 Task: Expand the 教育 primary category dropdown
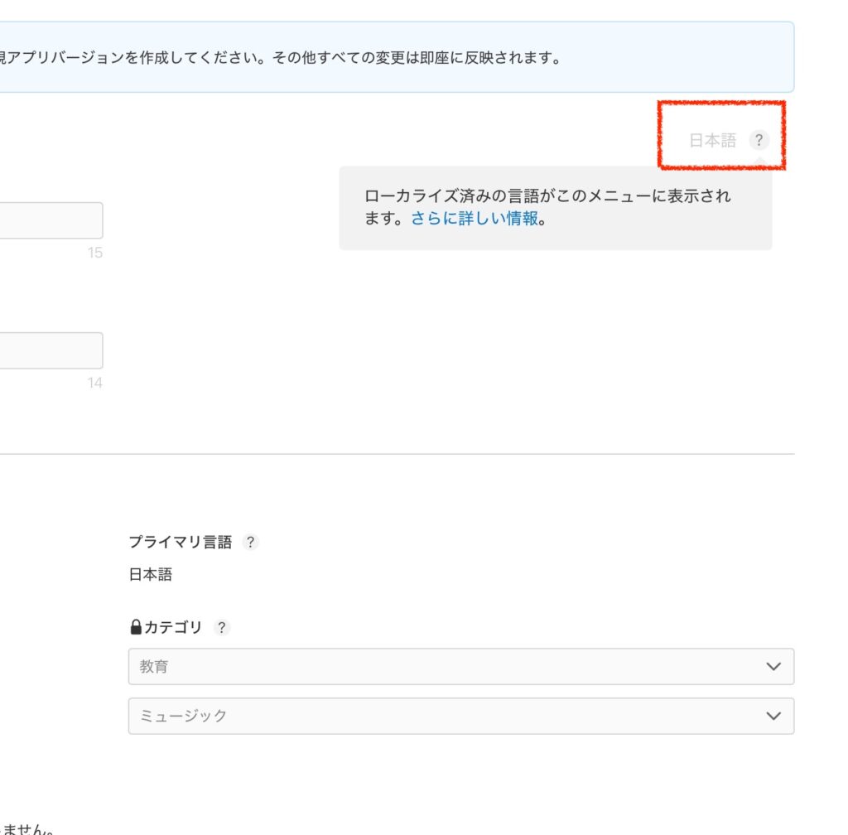447,667
